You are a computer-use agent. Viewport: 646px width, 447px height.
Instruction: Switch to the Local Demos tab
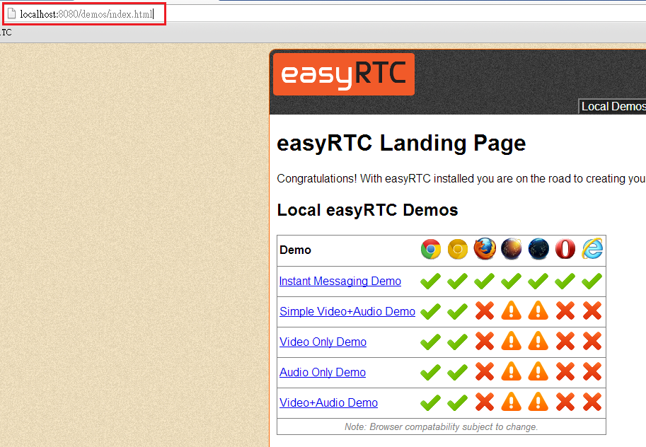(612, 106)
